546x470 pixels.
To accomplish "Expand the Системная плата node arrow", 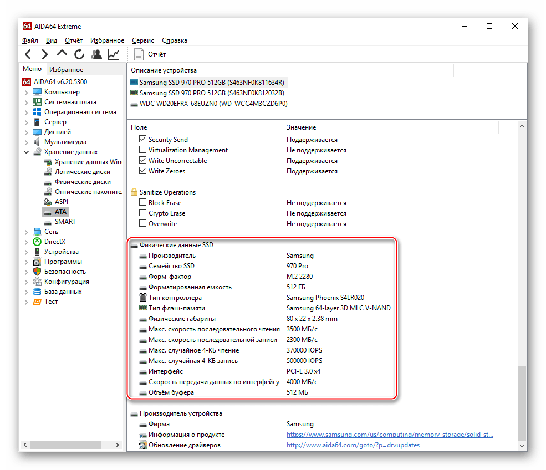I will tap(27, 103).
